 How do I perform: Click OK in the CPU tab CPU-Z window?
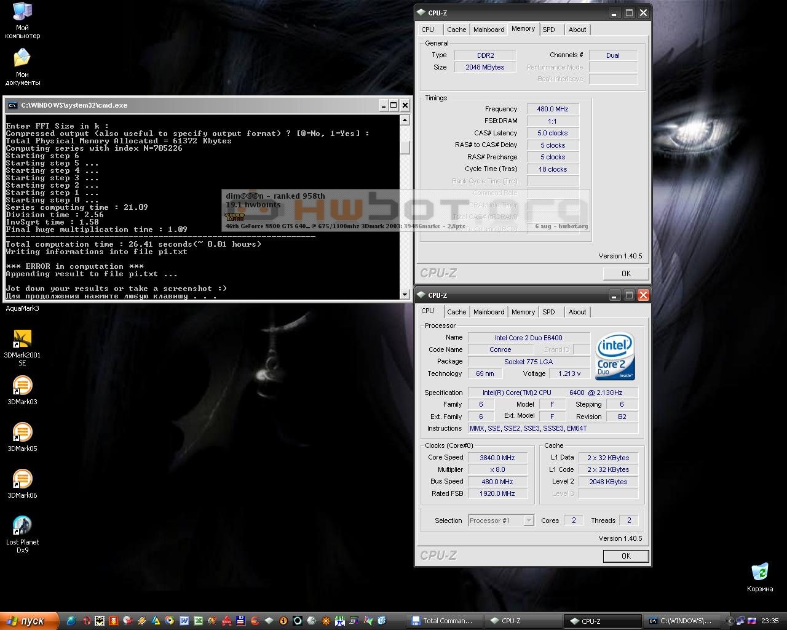(626, 556)
